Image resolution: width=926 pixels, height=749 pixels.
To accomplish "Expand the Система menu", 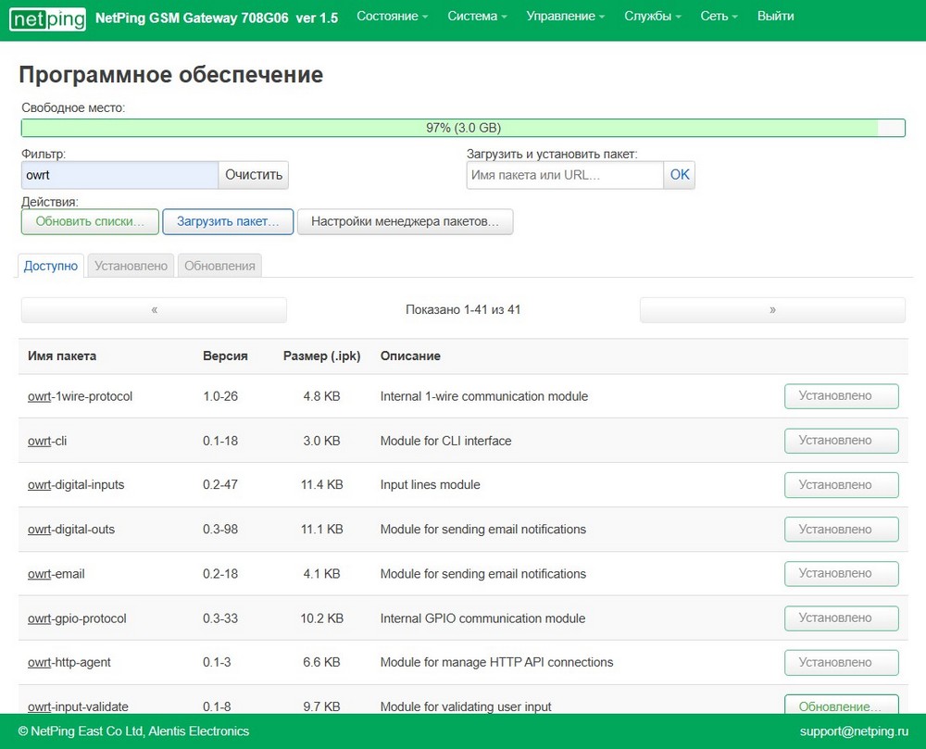I will [x=478, y=17].
